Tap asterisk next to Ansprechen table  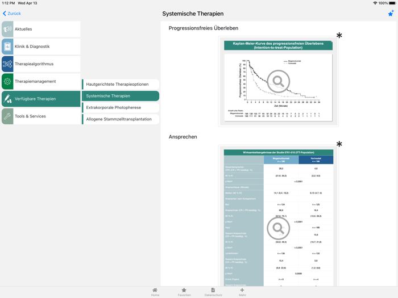339,144
